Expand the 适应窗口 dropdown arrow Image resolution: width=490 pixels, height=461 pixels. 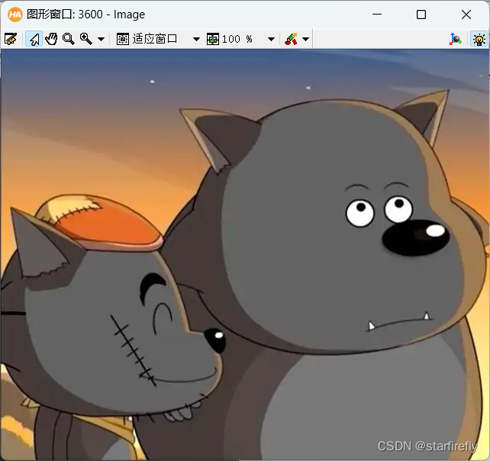point(196,40)
